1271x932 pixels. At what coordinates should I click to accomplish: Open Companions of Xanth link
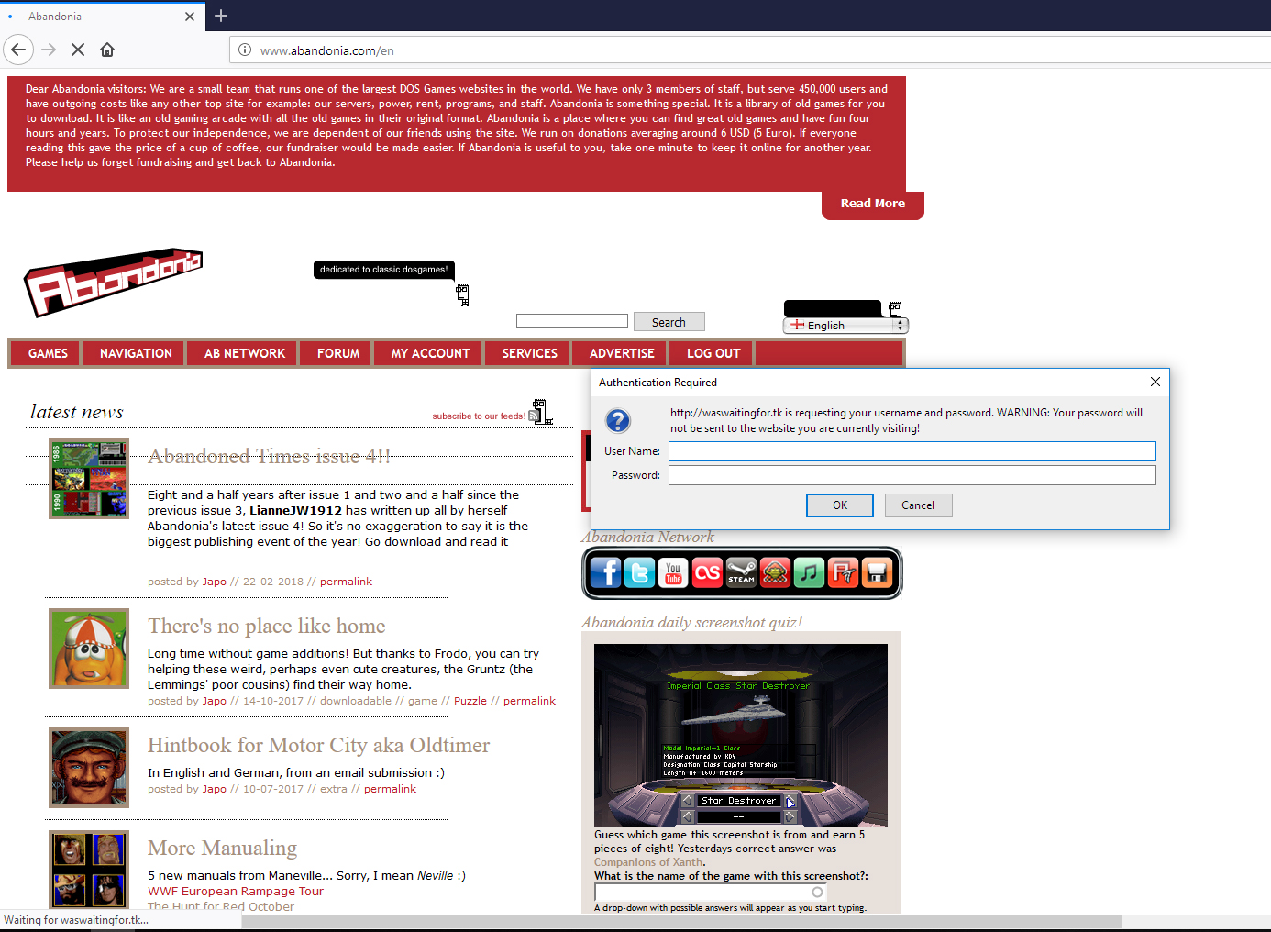(x=648, y=862)
